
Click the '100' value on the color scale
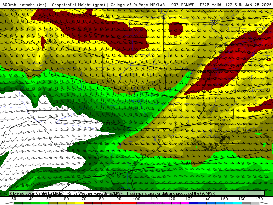tap(136, 199)
